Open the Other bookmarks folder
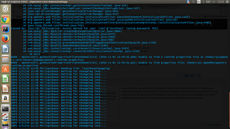Image resolution: width=230 pixels, height=129 pixels. pyautogui.click(x=216, y=16)
